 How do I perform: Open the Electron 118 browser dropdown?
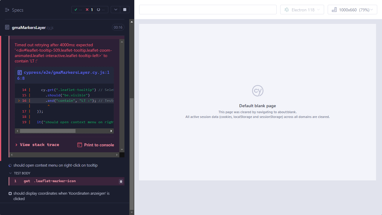point(302,10)
